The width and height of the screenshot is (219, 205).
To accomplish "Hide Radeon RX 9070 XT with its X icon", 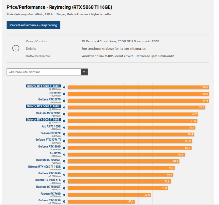I will pos(64,114).
